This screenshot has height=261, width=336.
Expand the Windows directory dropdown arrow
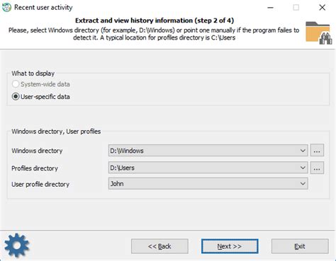click(303, 151)
